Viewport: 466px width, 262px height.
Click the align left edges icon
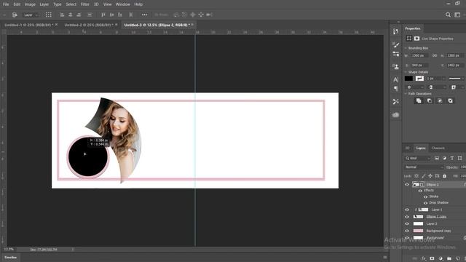62,15
